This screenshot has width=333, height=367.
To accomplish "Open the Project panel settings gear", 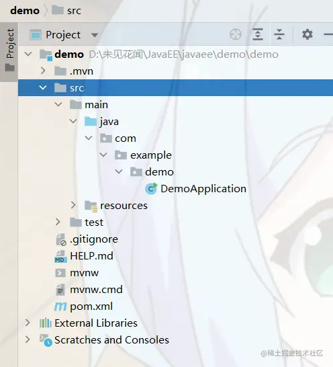I will tap(307, 35).
